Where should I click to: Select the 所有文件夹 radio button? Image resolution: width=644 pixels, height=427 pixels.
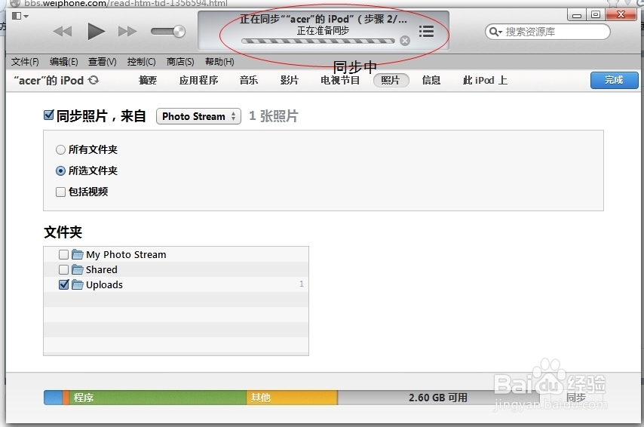pos(60,149)
